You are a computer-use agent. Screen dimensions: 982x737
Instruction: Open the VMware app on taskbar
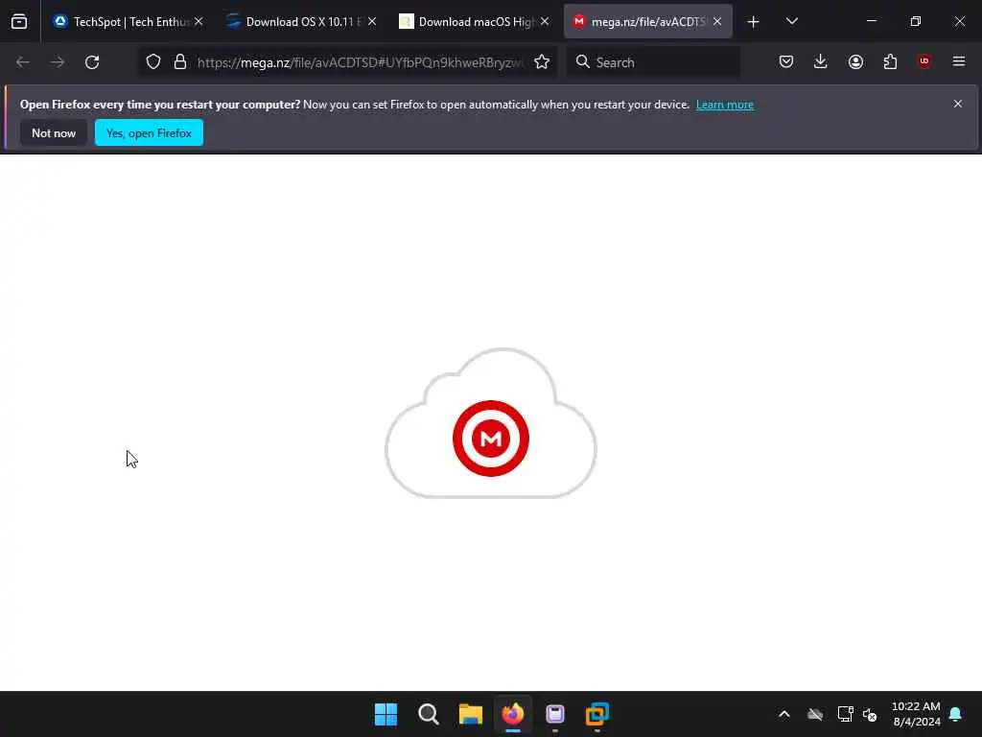597,714
